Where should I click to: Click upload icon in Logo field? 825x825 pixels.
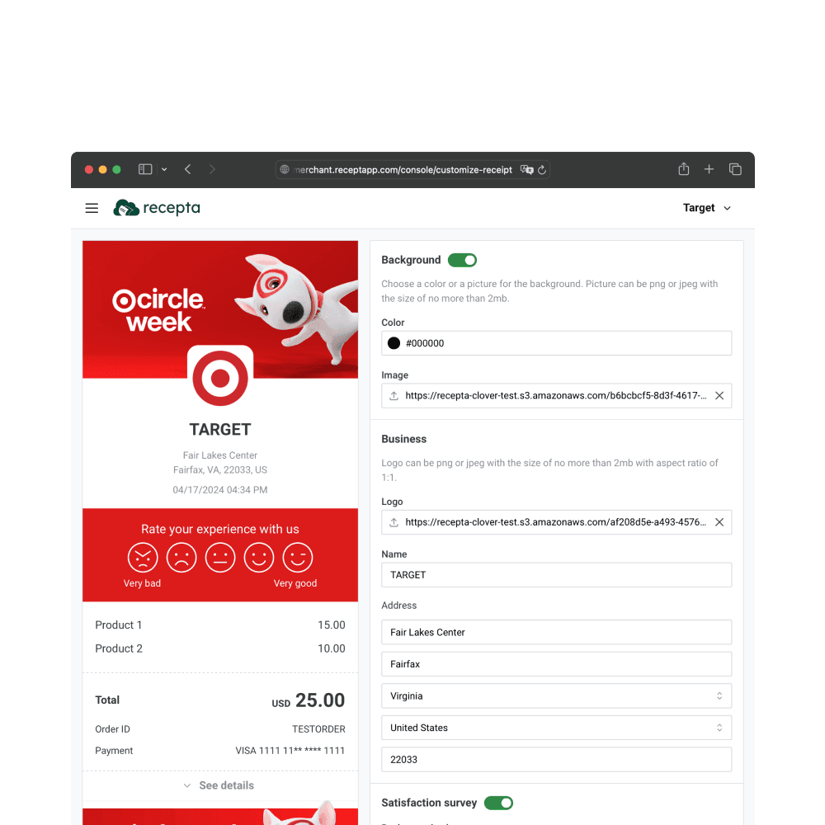[x=394, y=522]
